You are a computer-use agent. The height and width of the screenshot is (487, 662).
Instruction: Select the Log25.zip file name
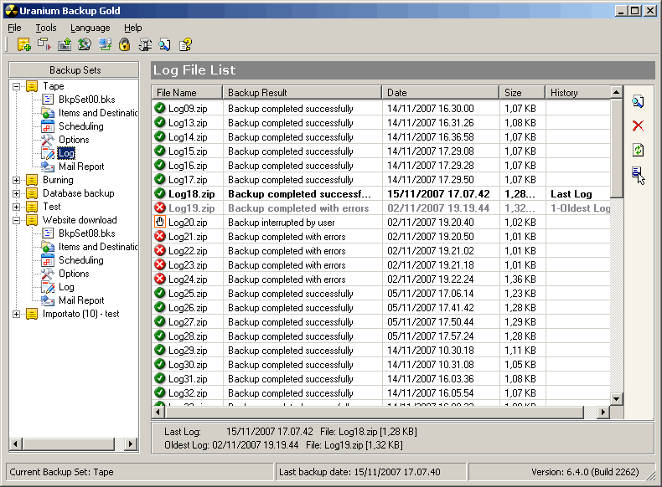(188, 294)
